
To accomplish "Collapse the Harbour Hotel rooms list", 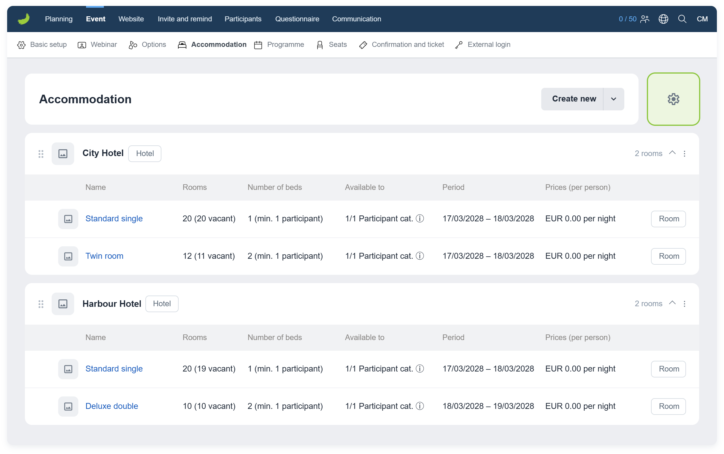I will click(672, 303).
